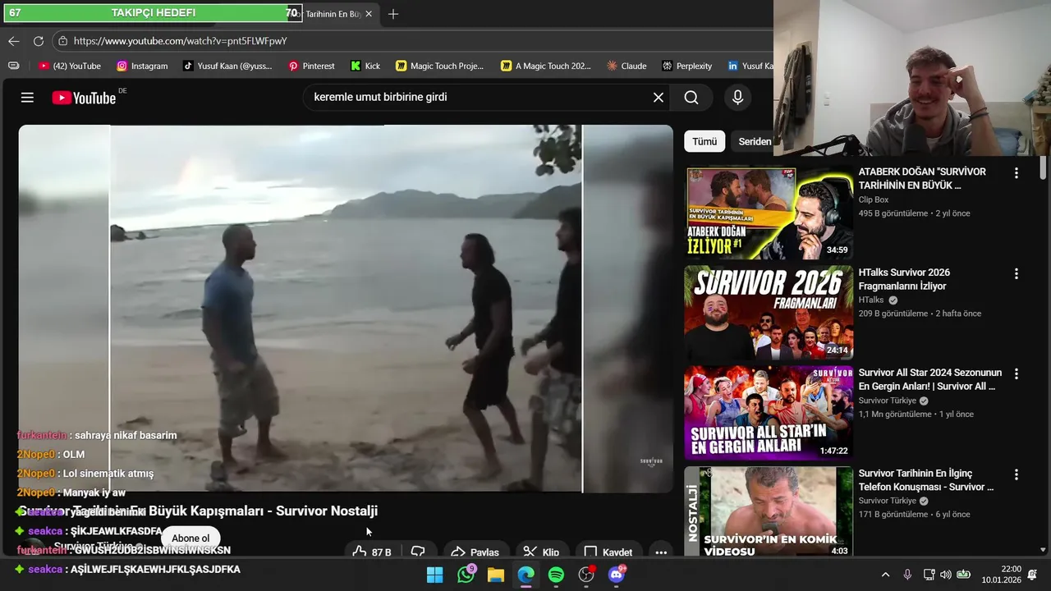Open the Perplexity bookmark
The width and height of the screenshot is (1051, 591).
point(686,66)
